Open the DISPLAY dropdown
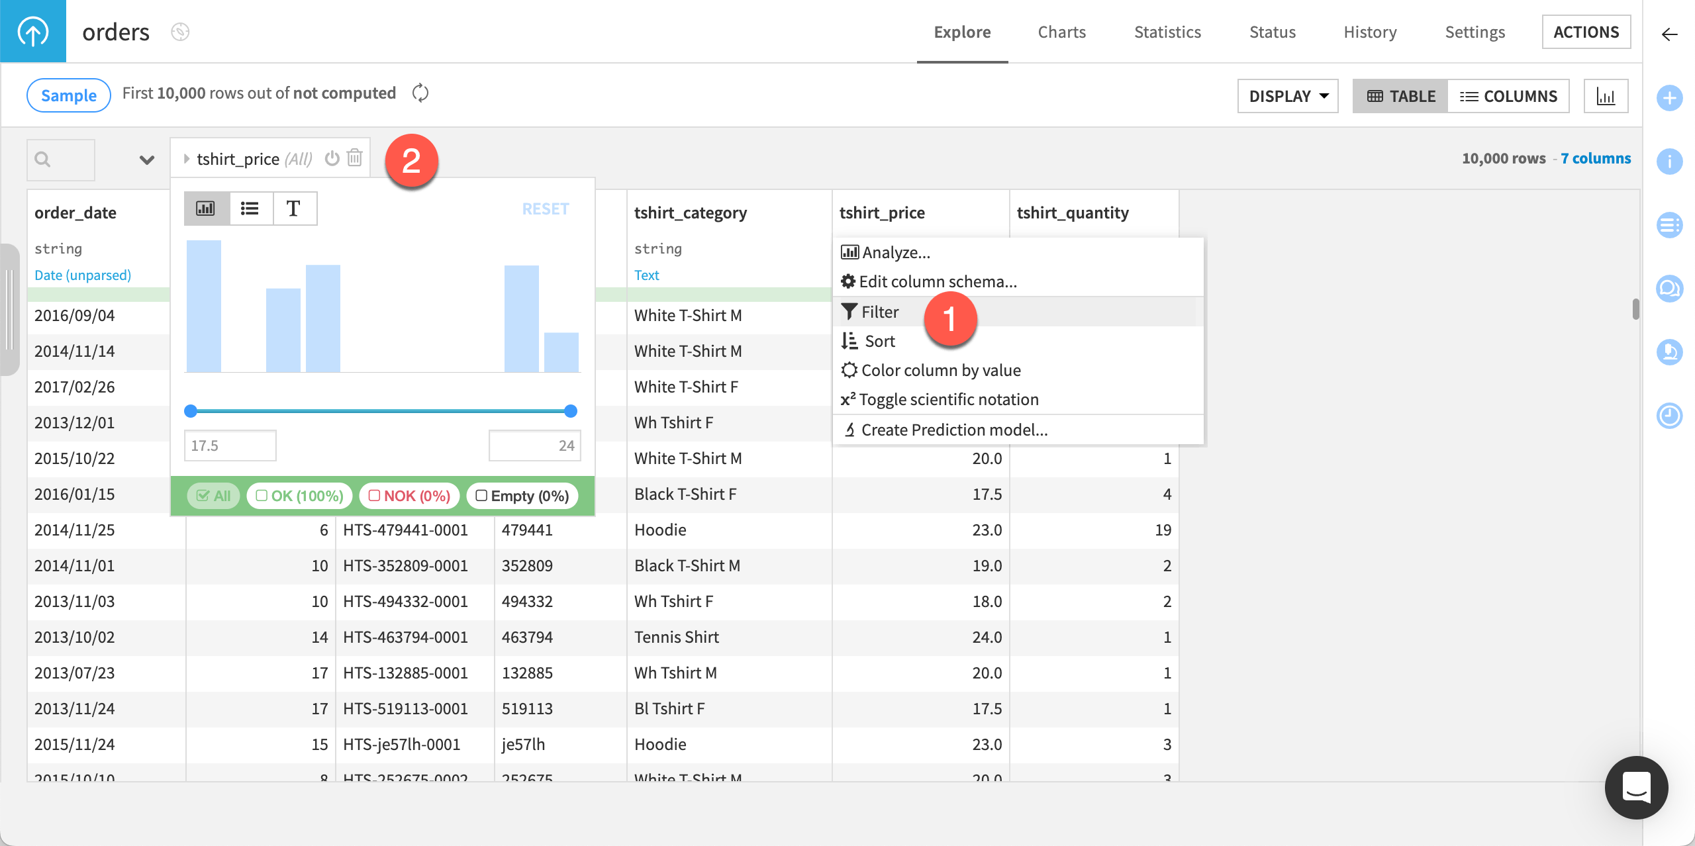This screenshot has height=846, width=1695. click(x=1287, y=95)
